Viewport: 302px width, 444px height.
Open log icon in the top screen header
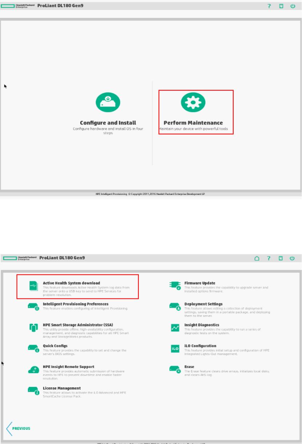281,6
